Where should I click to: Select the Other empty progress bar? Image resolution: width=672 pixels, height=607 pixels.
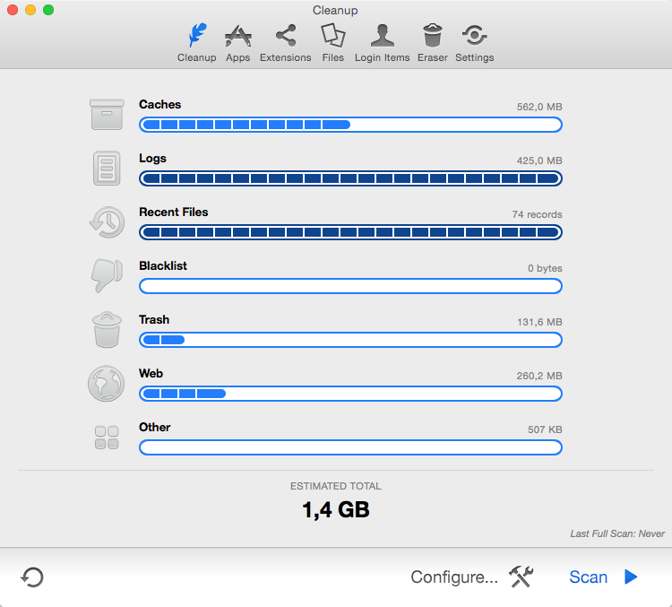pyautogui.click(x=350, y=447)
